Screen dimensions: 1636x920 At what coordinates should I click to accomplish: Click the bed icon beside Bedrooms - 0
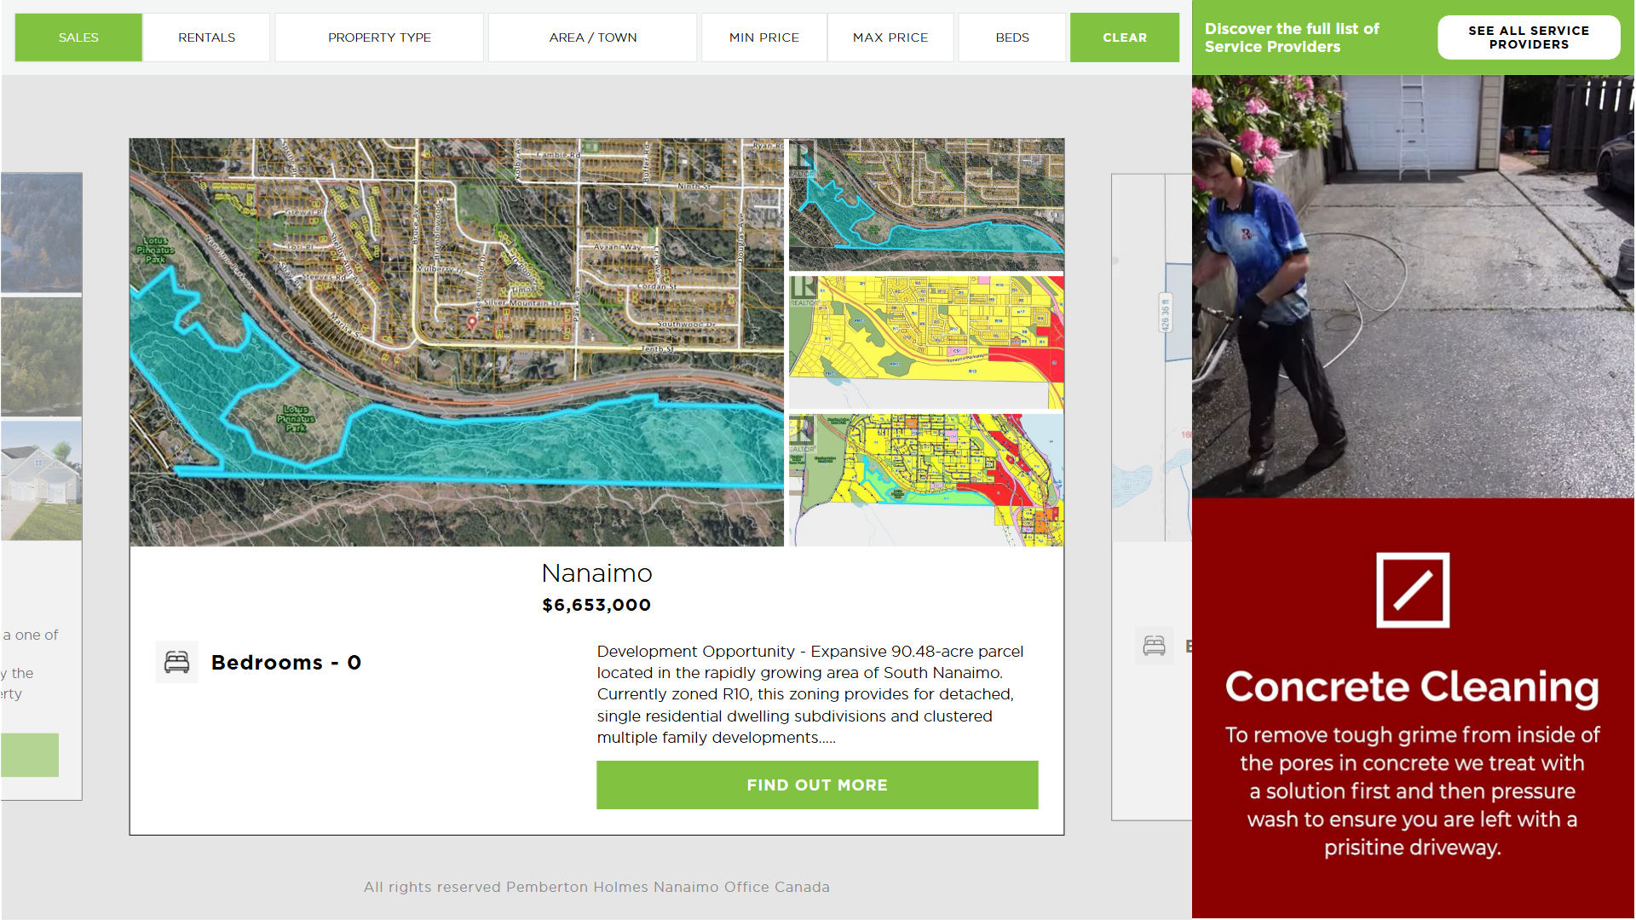pos(176,662)
